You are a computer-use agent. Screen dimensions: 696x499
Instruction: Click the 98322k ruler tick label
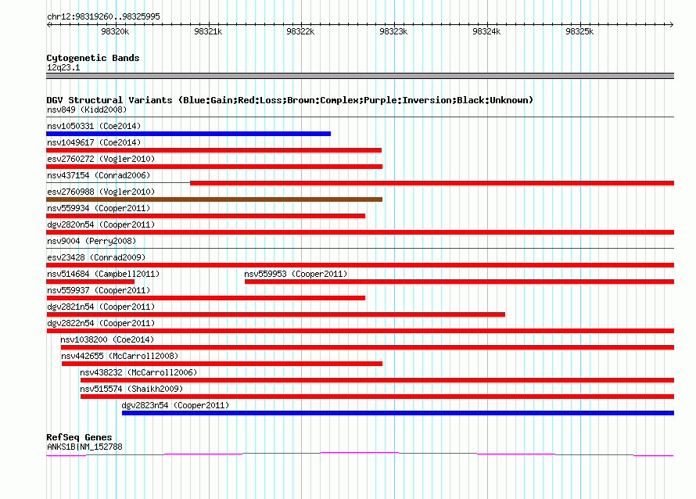coord(300,31)
